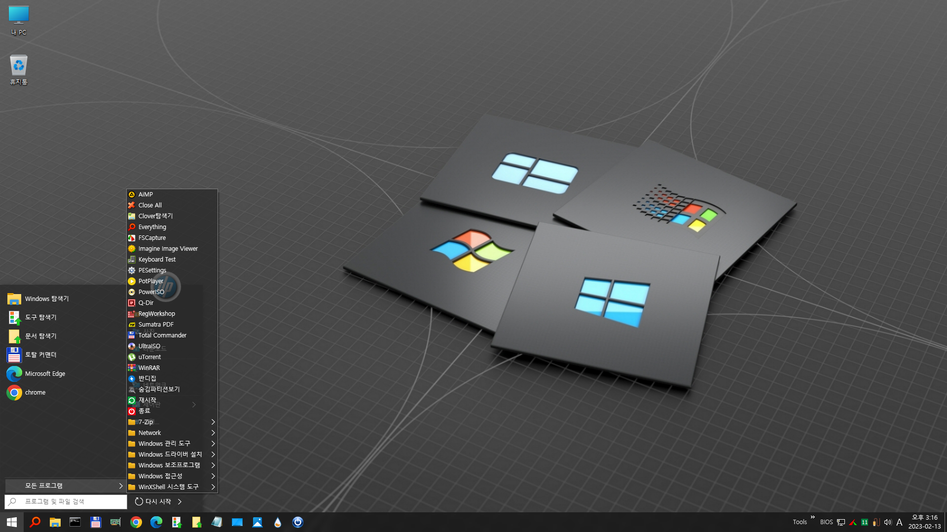The height and width of the screenshot is (532, 947).
Task: Click the red and green triangle tray icon
Action: pyautogui.click(x=853, y=522)
